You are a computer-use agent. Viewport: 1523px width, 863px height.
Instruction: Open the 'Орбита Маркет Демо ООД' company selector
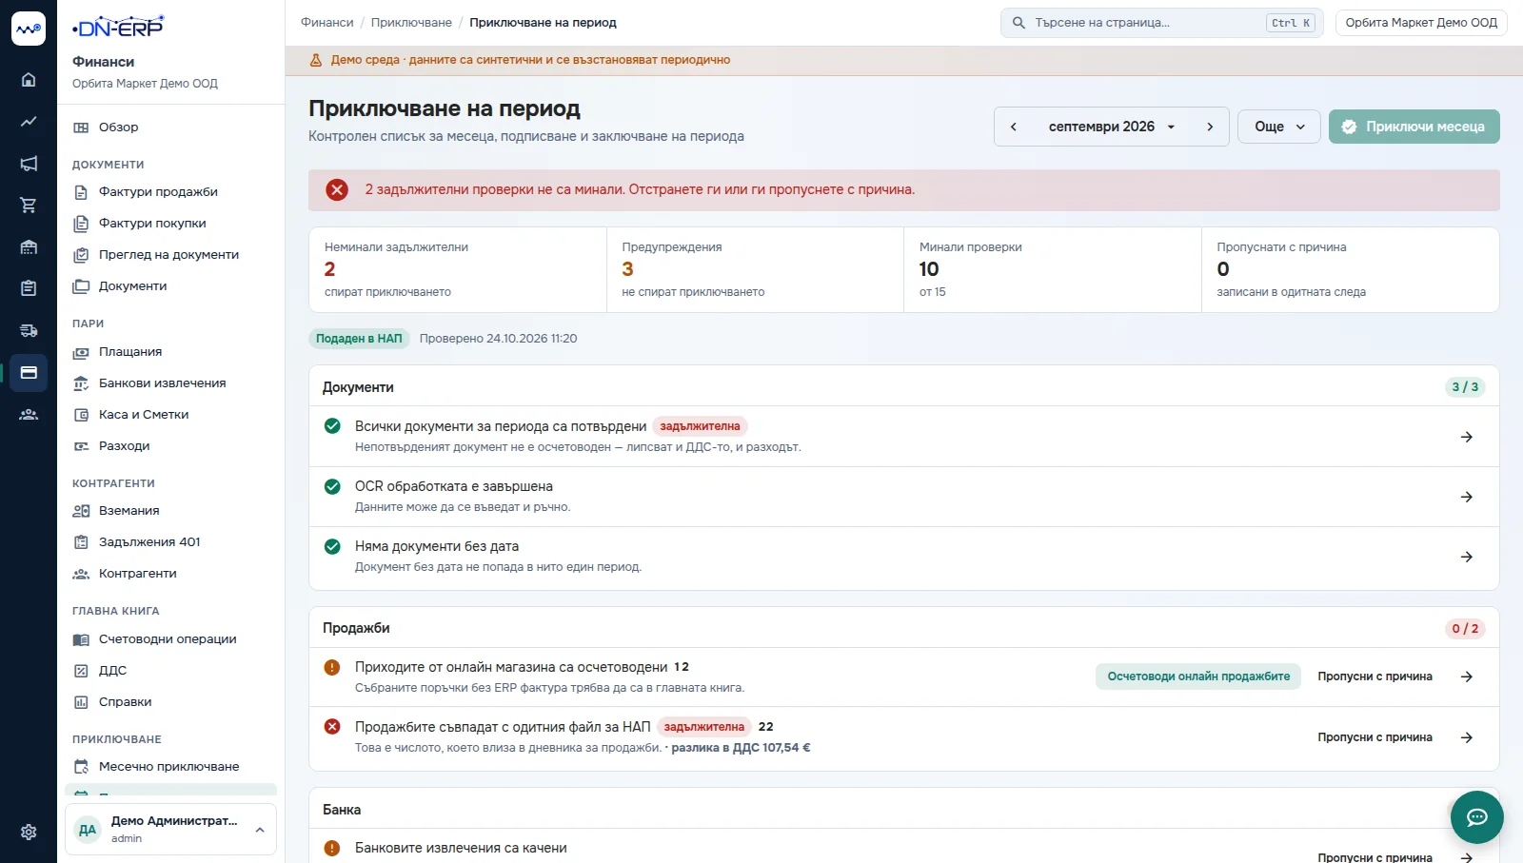pyautogui.click(x=1421, y=23)
